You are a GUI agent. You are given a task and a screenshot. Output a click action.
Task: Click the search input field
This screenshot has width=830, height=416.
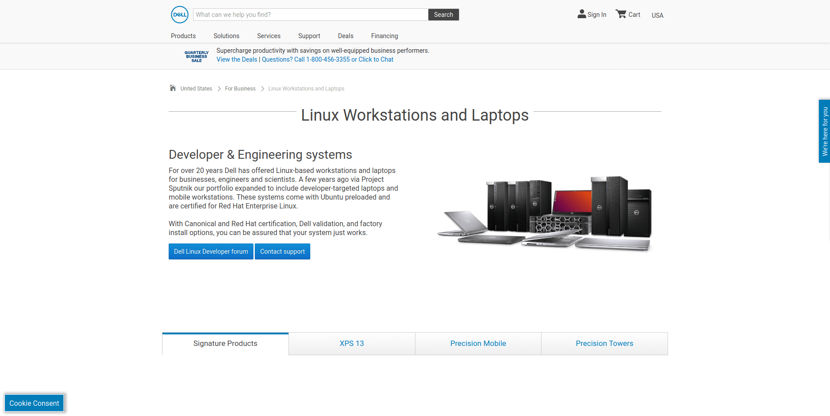(311, 15)
